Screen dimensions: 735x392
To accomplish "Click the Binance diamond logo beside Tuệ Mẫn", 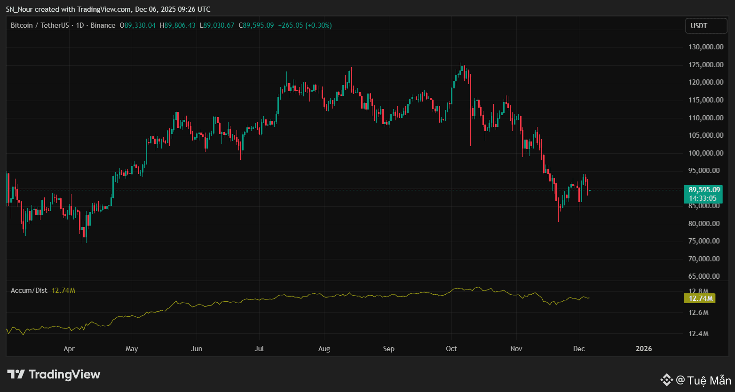I will (x=666, y=379).
